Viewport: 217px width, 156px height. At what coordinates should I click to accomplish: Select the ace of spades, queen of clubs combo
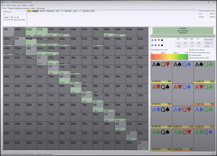point(204,72)
